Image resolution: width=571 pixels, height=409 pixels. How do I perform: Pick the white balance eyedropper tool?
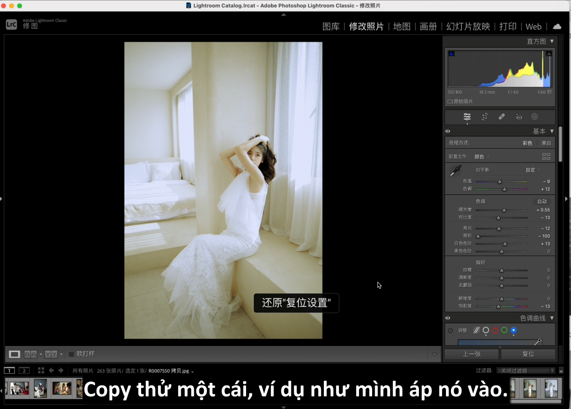pos(455,171)
